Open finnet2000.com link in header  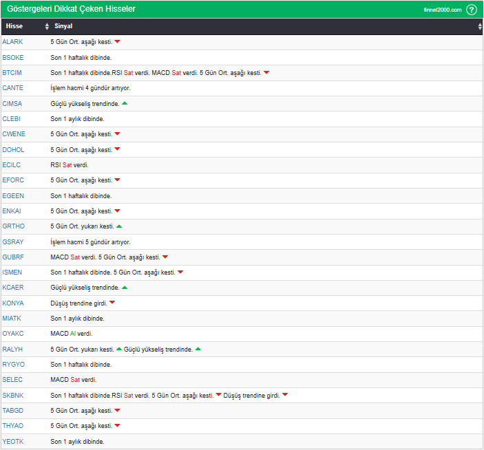tap(442, 10)
